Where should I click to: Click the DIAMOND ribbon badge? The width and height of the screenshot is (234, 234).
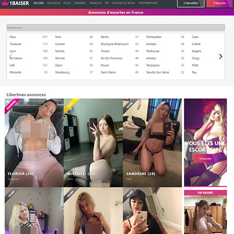[x=11, y=105]
